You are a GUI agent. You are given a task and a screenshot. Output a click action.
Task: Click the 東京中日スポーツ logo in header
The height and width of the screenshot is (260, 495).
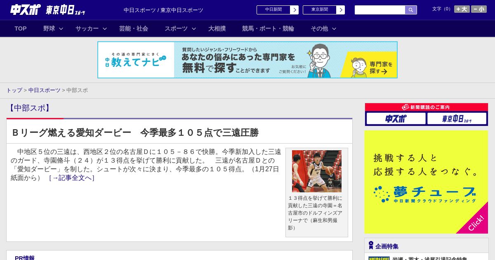tap(66, 10)
